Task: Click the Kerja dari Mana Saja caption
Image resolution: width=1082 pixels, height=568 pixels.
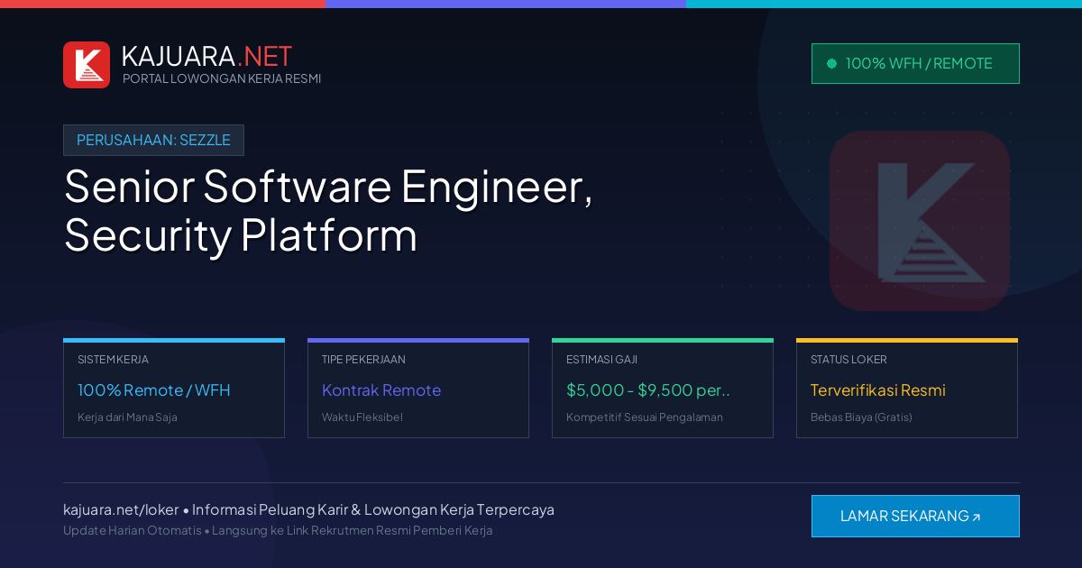Action: click(127, 417)
